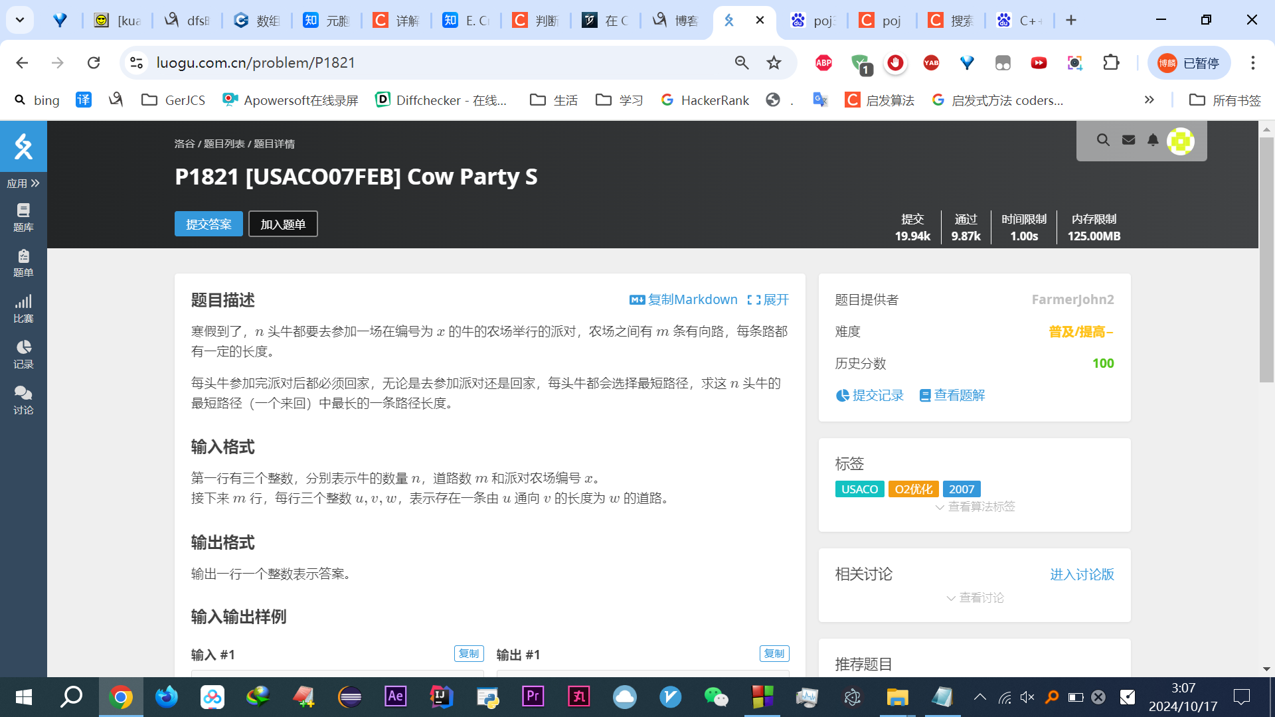Bookmark this page with the star icon

(x=774, y=63)
